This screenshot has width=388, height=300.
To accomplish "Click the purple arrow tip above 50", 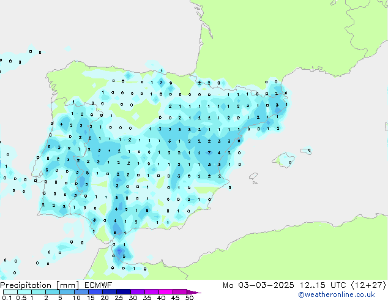I will 194,292.
